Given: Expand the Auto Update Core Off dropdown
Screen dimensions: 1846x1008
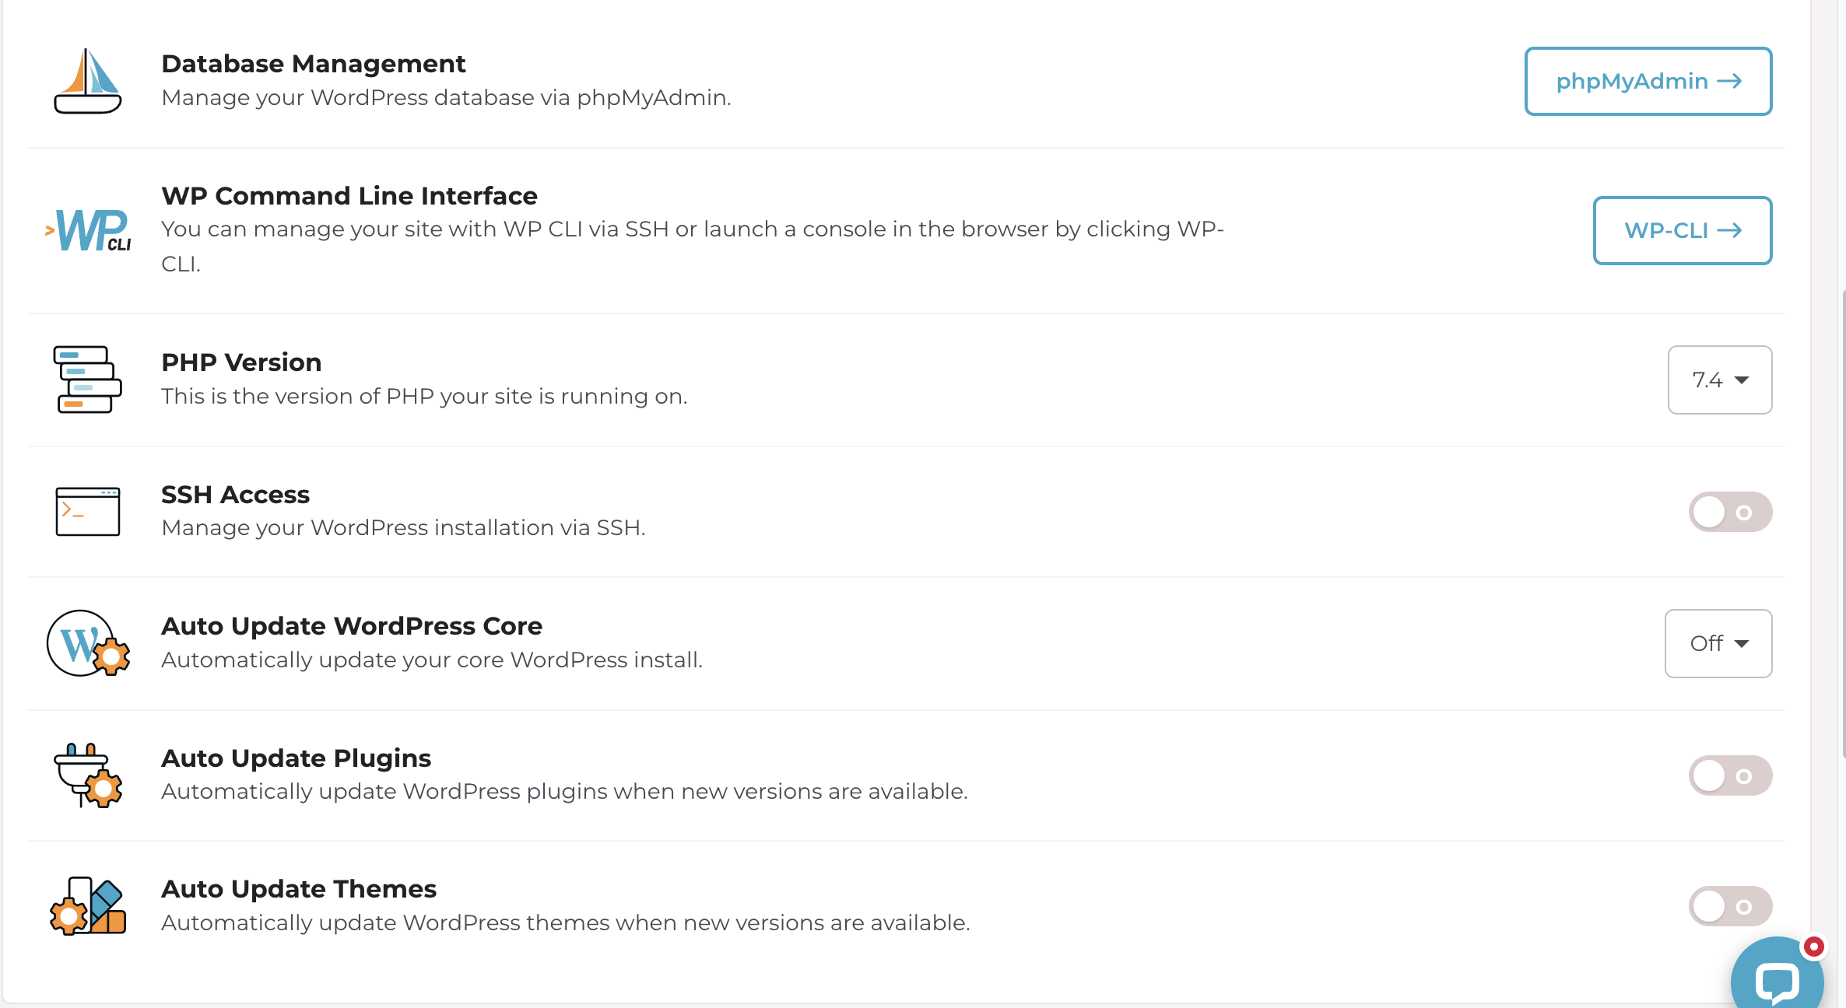Looking at the screenshot, I should tap(1718, 643).
